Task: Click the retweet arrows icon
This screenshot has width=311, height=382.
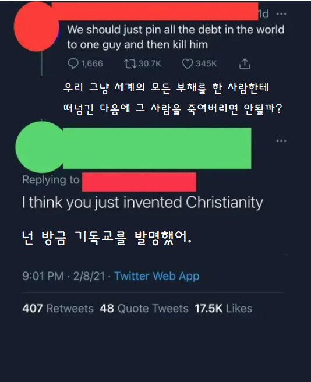Action: click(130, 64)
